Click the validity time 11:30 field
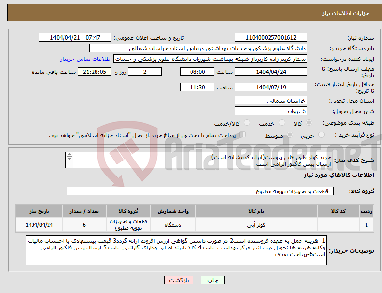 pos(197,87)
